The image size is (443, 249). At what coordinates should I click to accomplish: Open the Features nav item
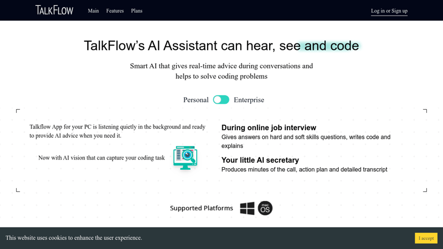coord(115,11)
